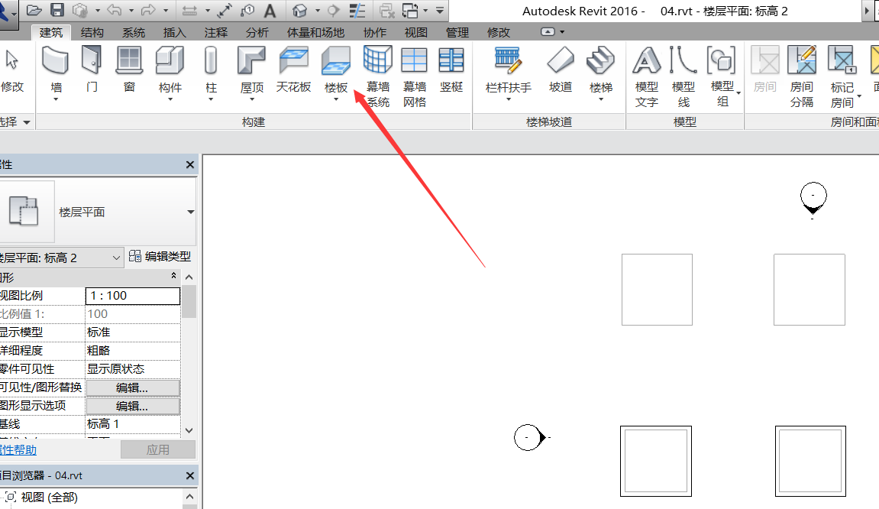
Task: Click the Save icon in quick access toolbar
Action: (x=57, y=10)
